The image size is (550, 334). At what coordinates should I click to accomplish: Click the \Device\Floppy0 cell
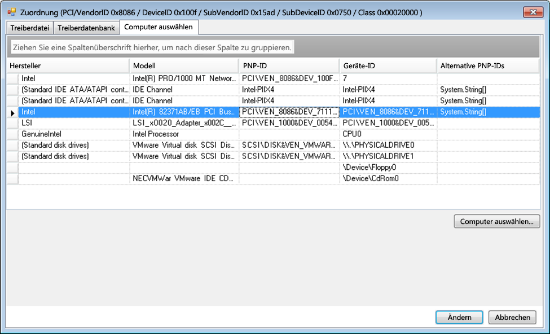[x=387, y=167]
